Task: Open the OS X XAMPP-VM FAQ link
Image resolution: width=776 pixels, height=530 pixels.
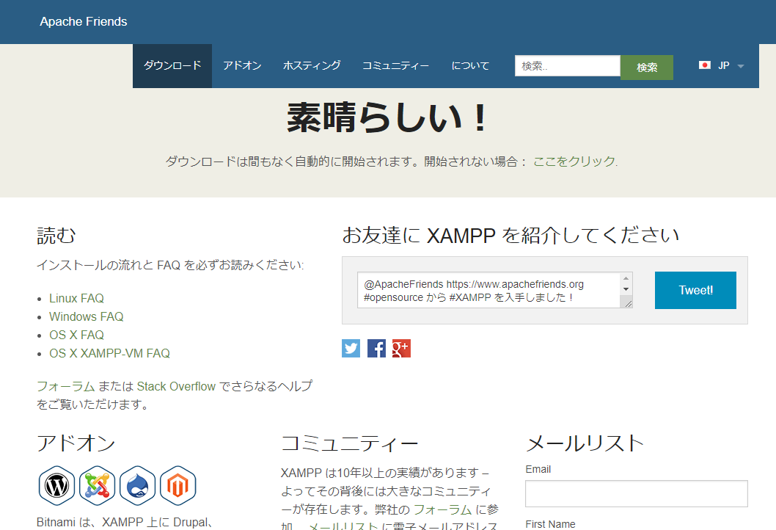Action: tap(109, 353)
